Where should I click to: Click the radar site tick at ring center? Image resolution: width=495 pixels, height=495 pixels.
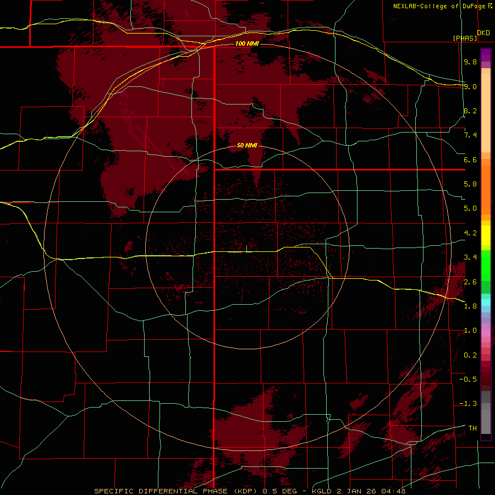[246, 249]
